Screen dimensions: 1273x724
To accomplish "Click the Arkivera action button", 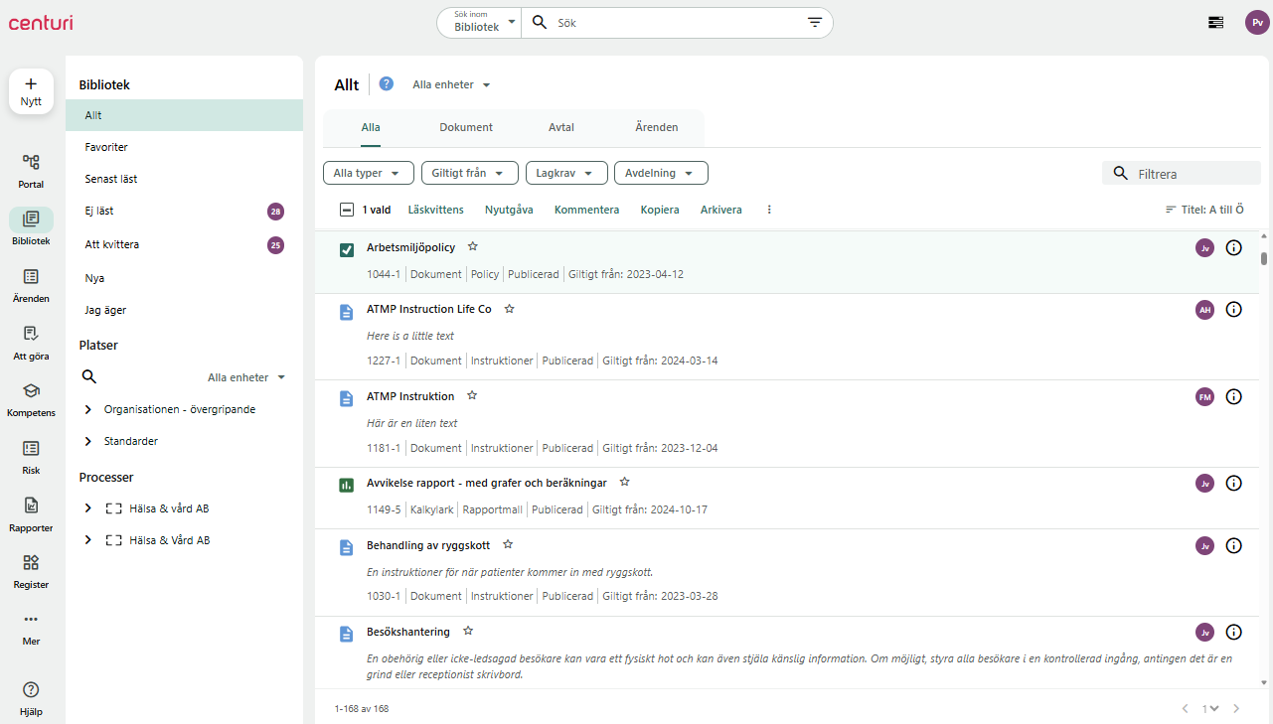I will [x=720, y=210].
